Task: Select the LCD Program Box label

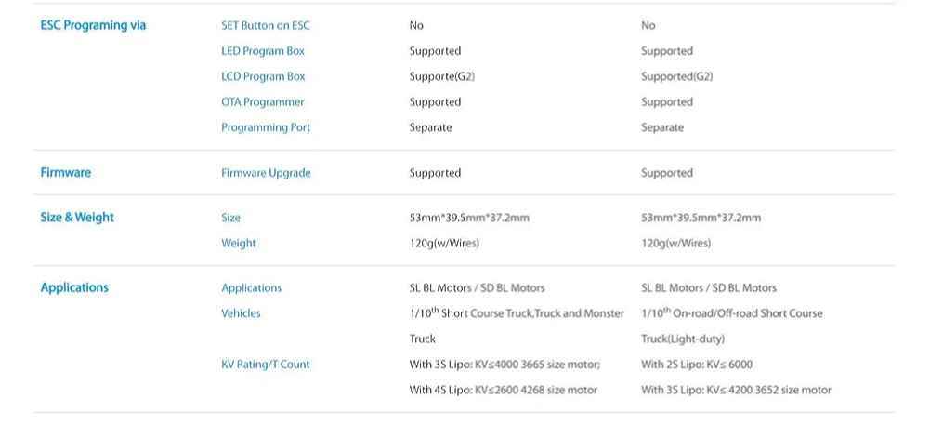Action: pyautogui.click(x=263, y=76)
